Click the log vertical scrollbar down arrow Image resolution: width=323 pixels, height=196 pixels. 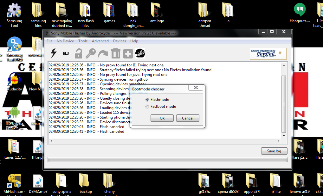click(284, 136)
